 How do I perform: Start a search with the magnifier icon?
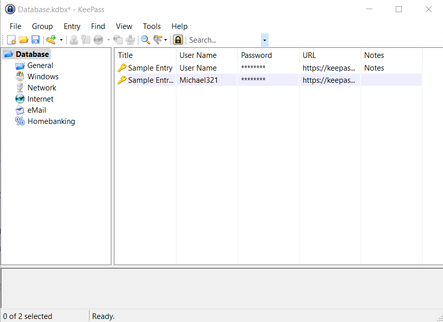tap(145, 40)
